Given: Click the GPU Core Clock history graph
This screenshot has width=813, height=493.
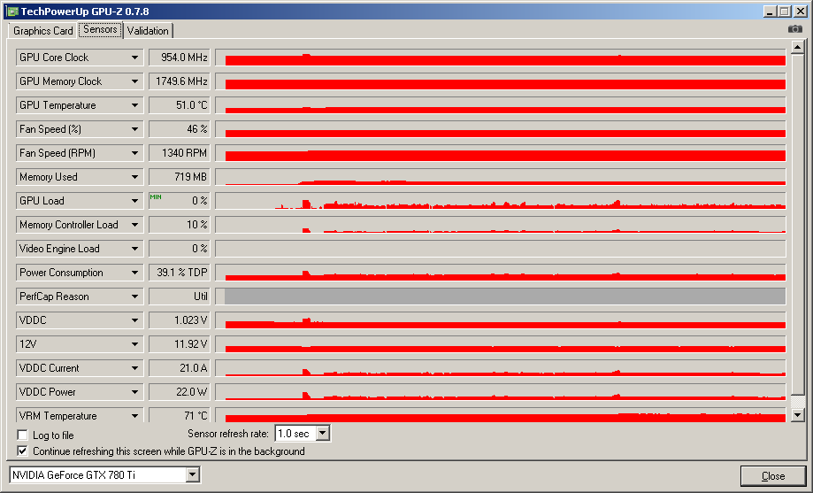Looking at the screenshot, I should pos(501,58).
